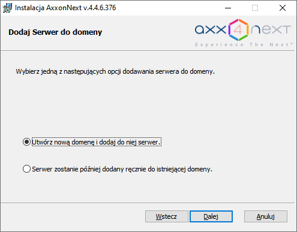Click the label "Utwórz nową domenę i dodaj do niej serwer"
The width and height of the screenshot is (297, 232).
point(97,142)
